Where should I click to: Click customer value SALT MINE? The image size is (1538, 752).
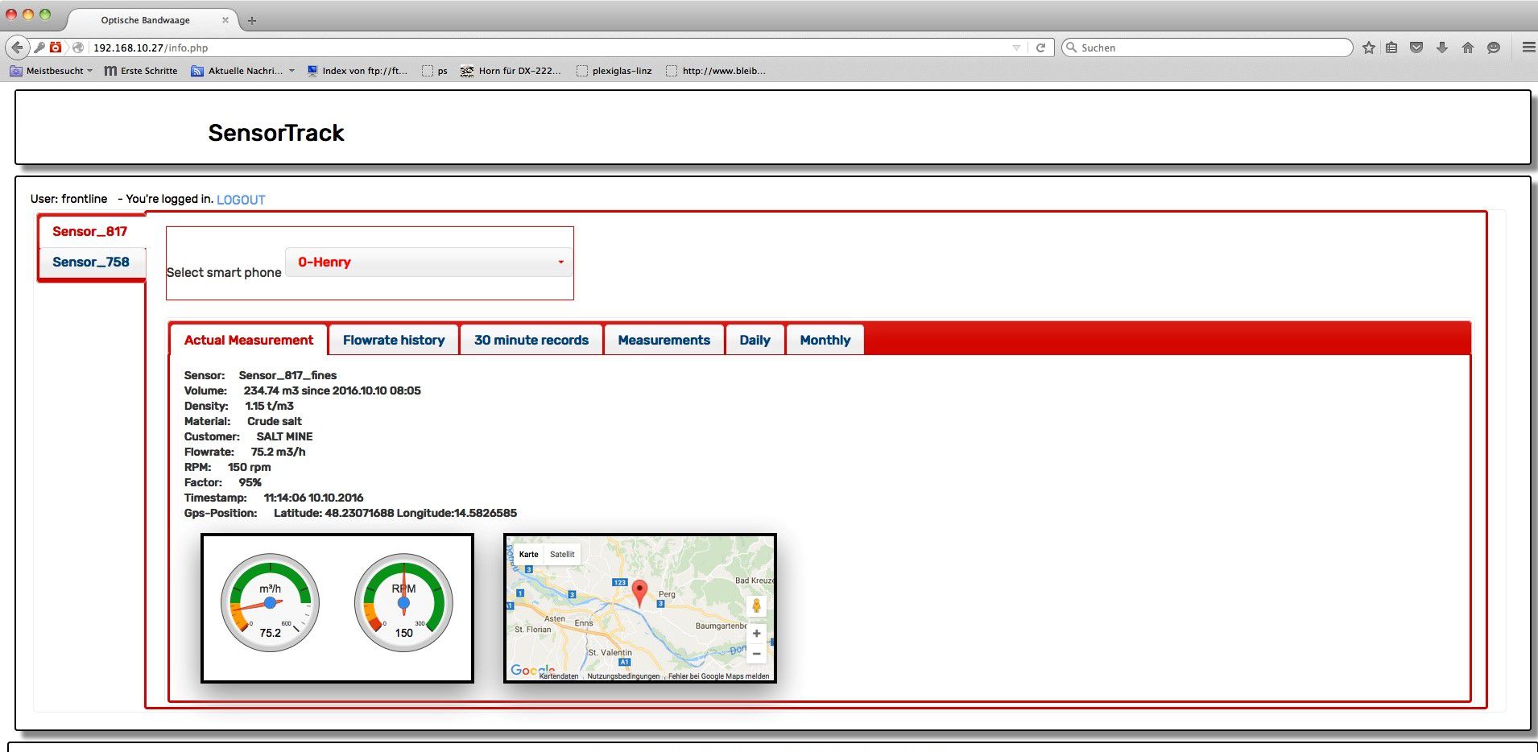284,436
